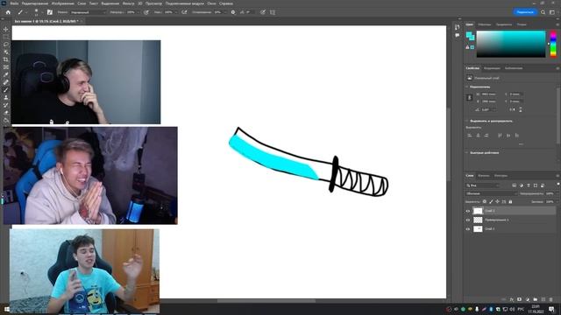Select the Crop tool

[x=6, y=59]
